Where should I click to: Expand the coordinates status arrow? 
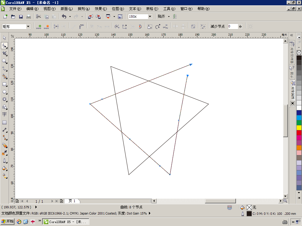tap(36, 207)
